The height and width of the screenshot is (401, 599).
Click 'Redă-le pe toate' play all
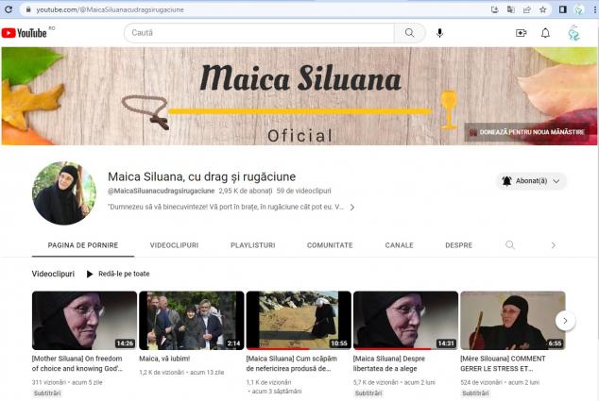(x=118, y=274)
